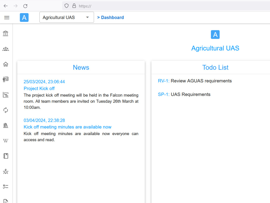Go back in browser history
The height and width of the screenshot is (203, 270).
click(6, 6)
